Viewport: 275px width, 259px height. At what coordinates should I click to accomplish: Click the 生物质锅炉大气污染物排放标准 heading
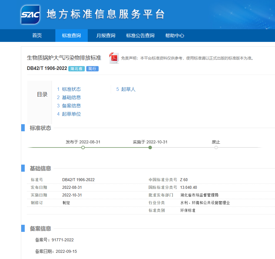64,58
